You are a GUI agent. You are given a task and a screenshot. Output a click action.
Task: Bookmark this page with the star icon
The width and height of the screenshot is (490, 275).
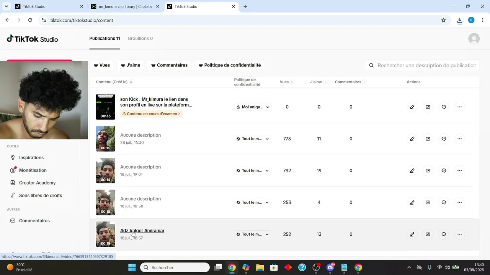click(x=444, y=20)
